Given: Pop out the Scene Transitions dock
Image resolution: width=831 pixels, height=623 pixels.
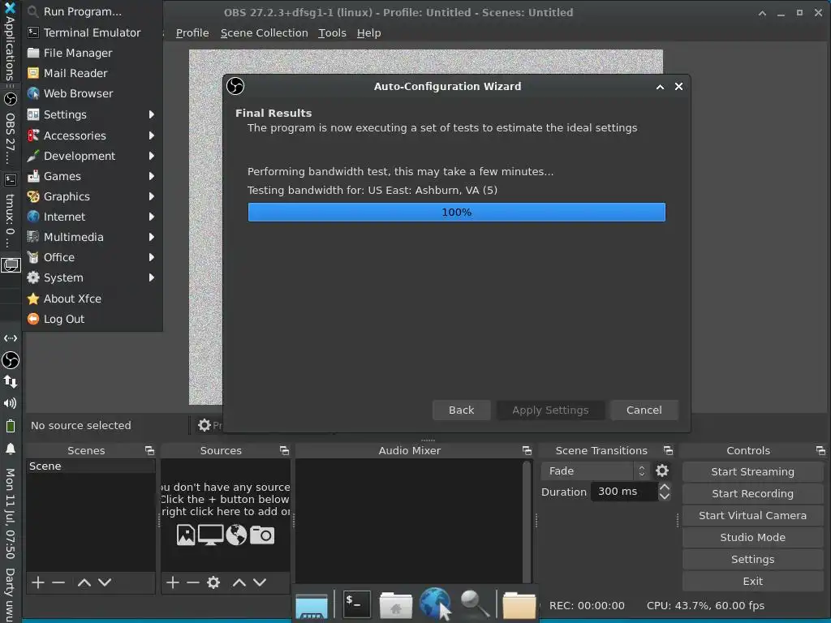Looking at the screenshot, I should pyautogui.click(x=668, y=450).
